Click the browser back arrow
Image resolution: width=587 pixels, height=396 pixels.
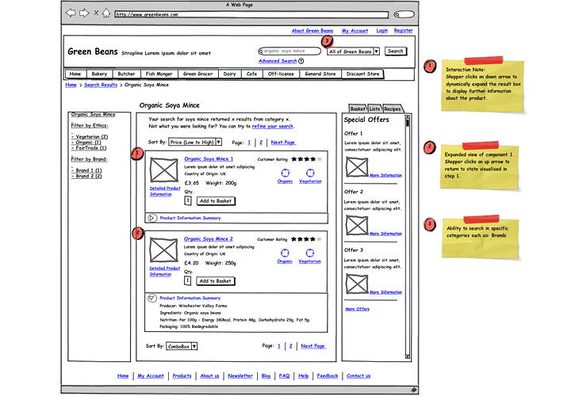(71, 13)
